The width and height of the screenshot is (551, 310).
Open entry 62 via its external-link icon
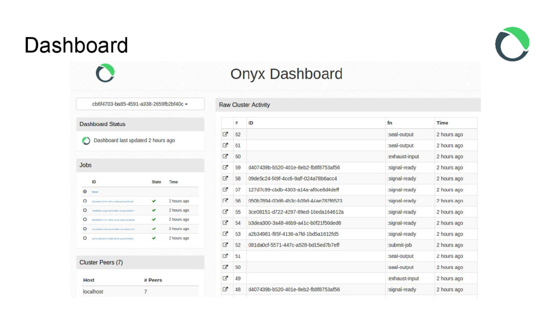tap(225, 134)
